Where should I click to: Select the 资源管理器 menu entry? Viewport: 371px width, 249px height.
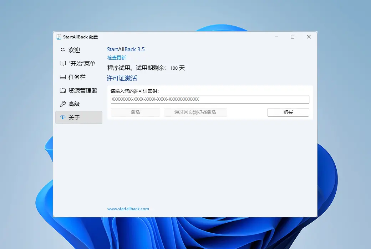(81, 90)
